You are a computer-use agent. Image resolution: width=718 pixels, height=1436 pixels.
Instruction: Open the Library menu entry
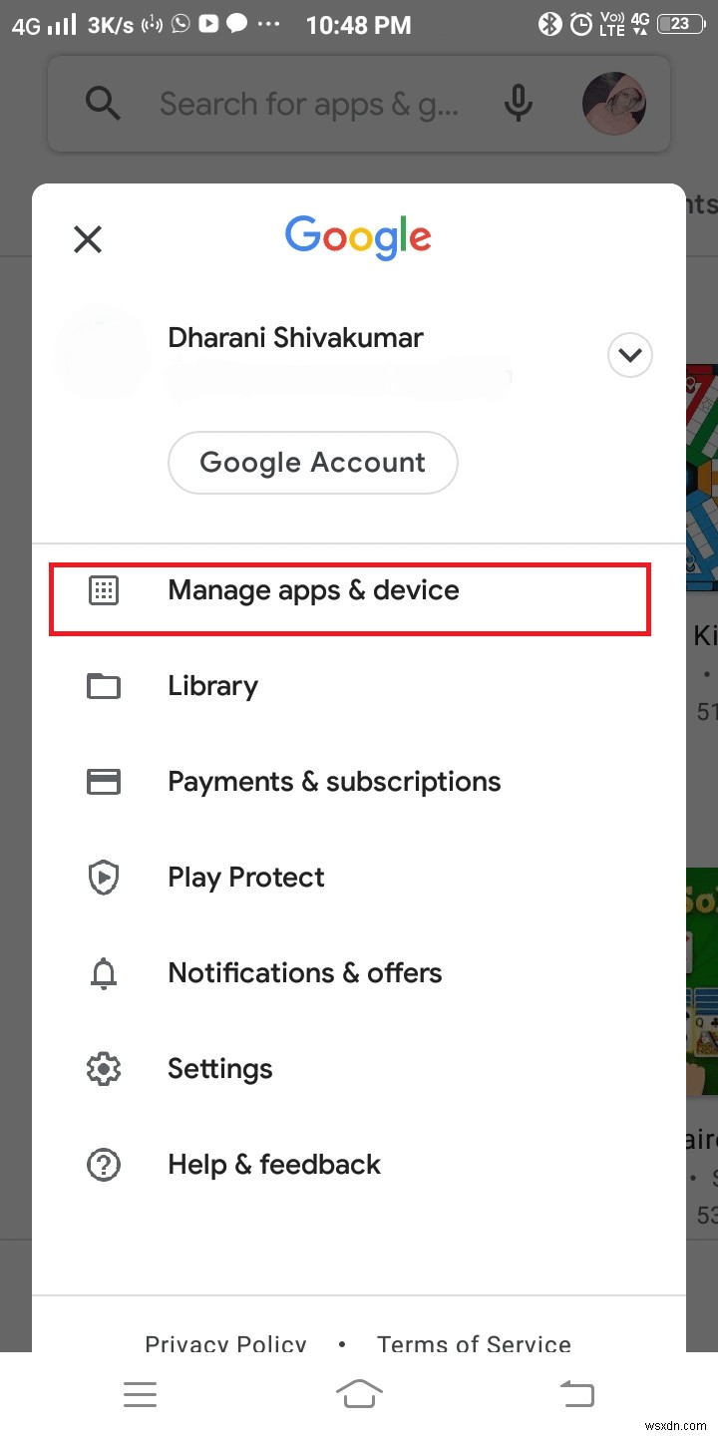tap(359, 686)
